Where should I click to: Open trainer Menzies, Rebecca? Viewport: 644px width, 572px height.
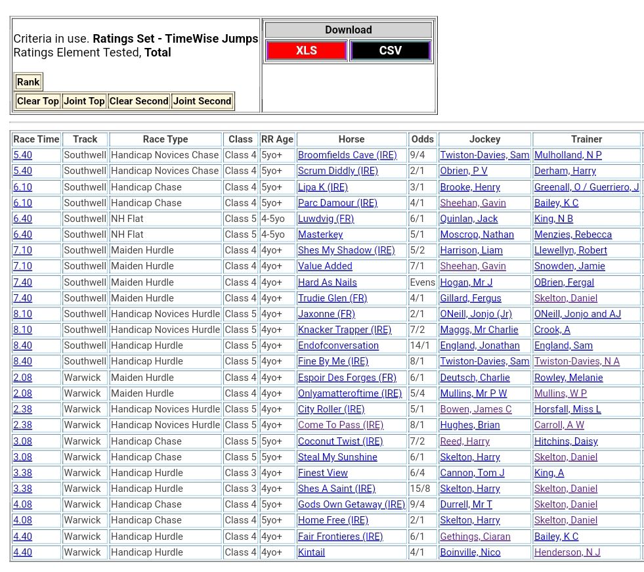tap(572, 234)
